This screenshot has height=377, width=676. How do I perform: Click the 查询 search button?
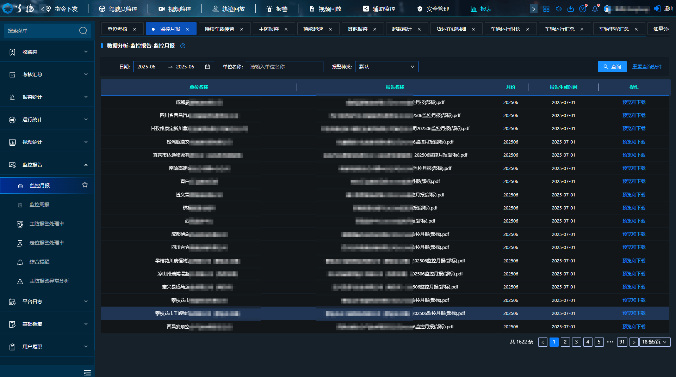[612, 67]
